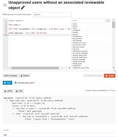This screenshot has width=118, height=137.
Task: Run the query
Action: (x=7, y=83)
